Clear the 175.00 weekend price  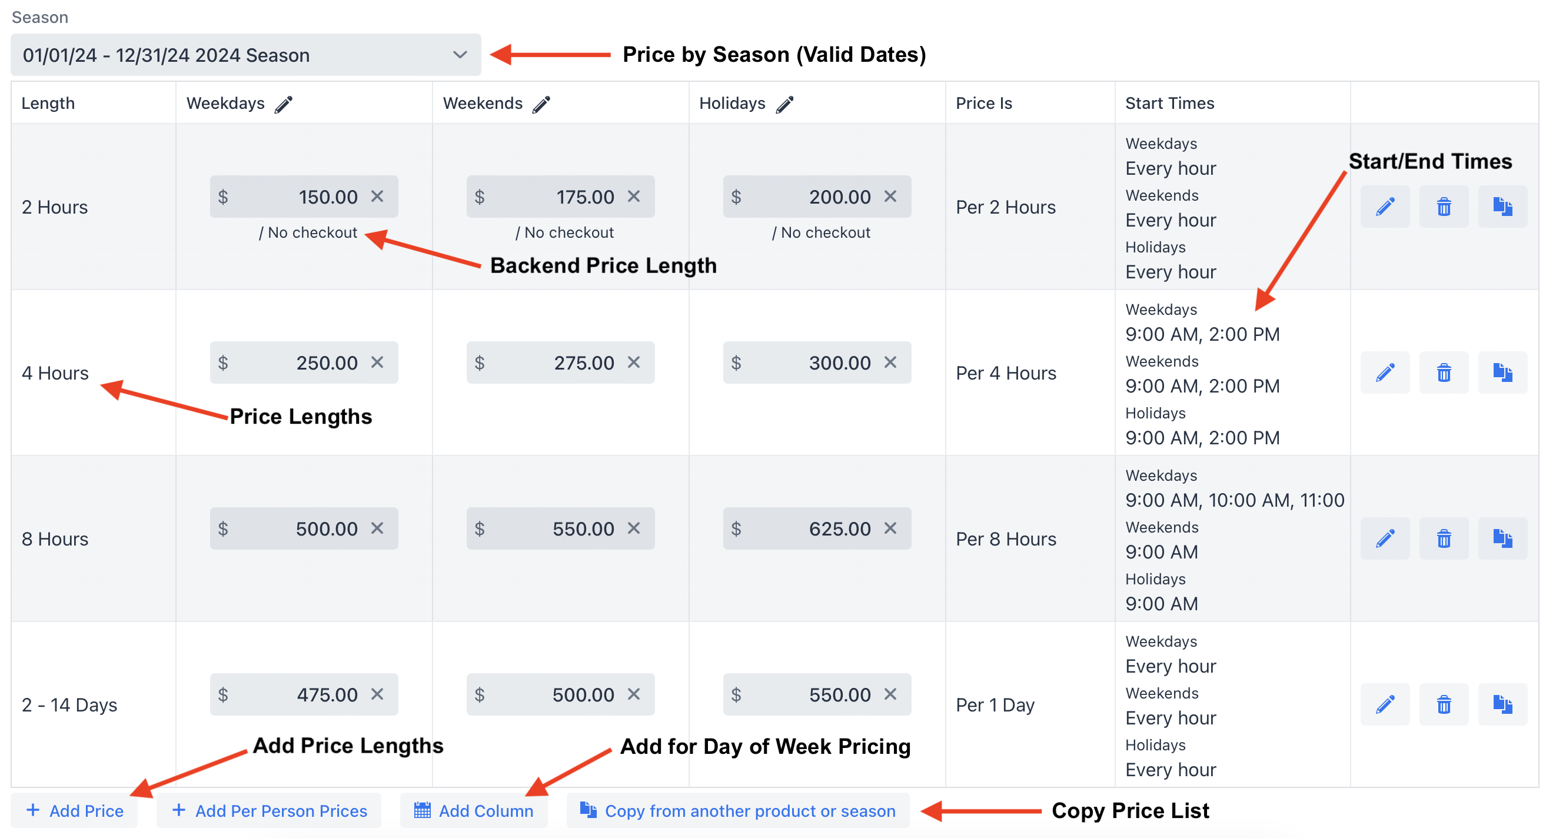pyautogui.click(x=634, y=197)
